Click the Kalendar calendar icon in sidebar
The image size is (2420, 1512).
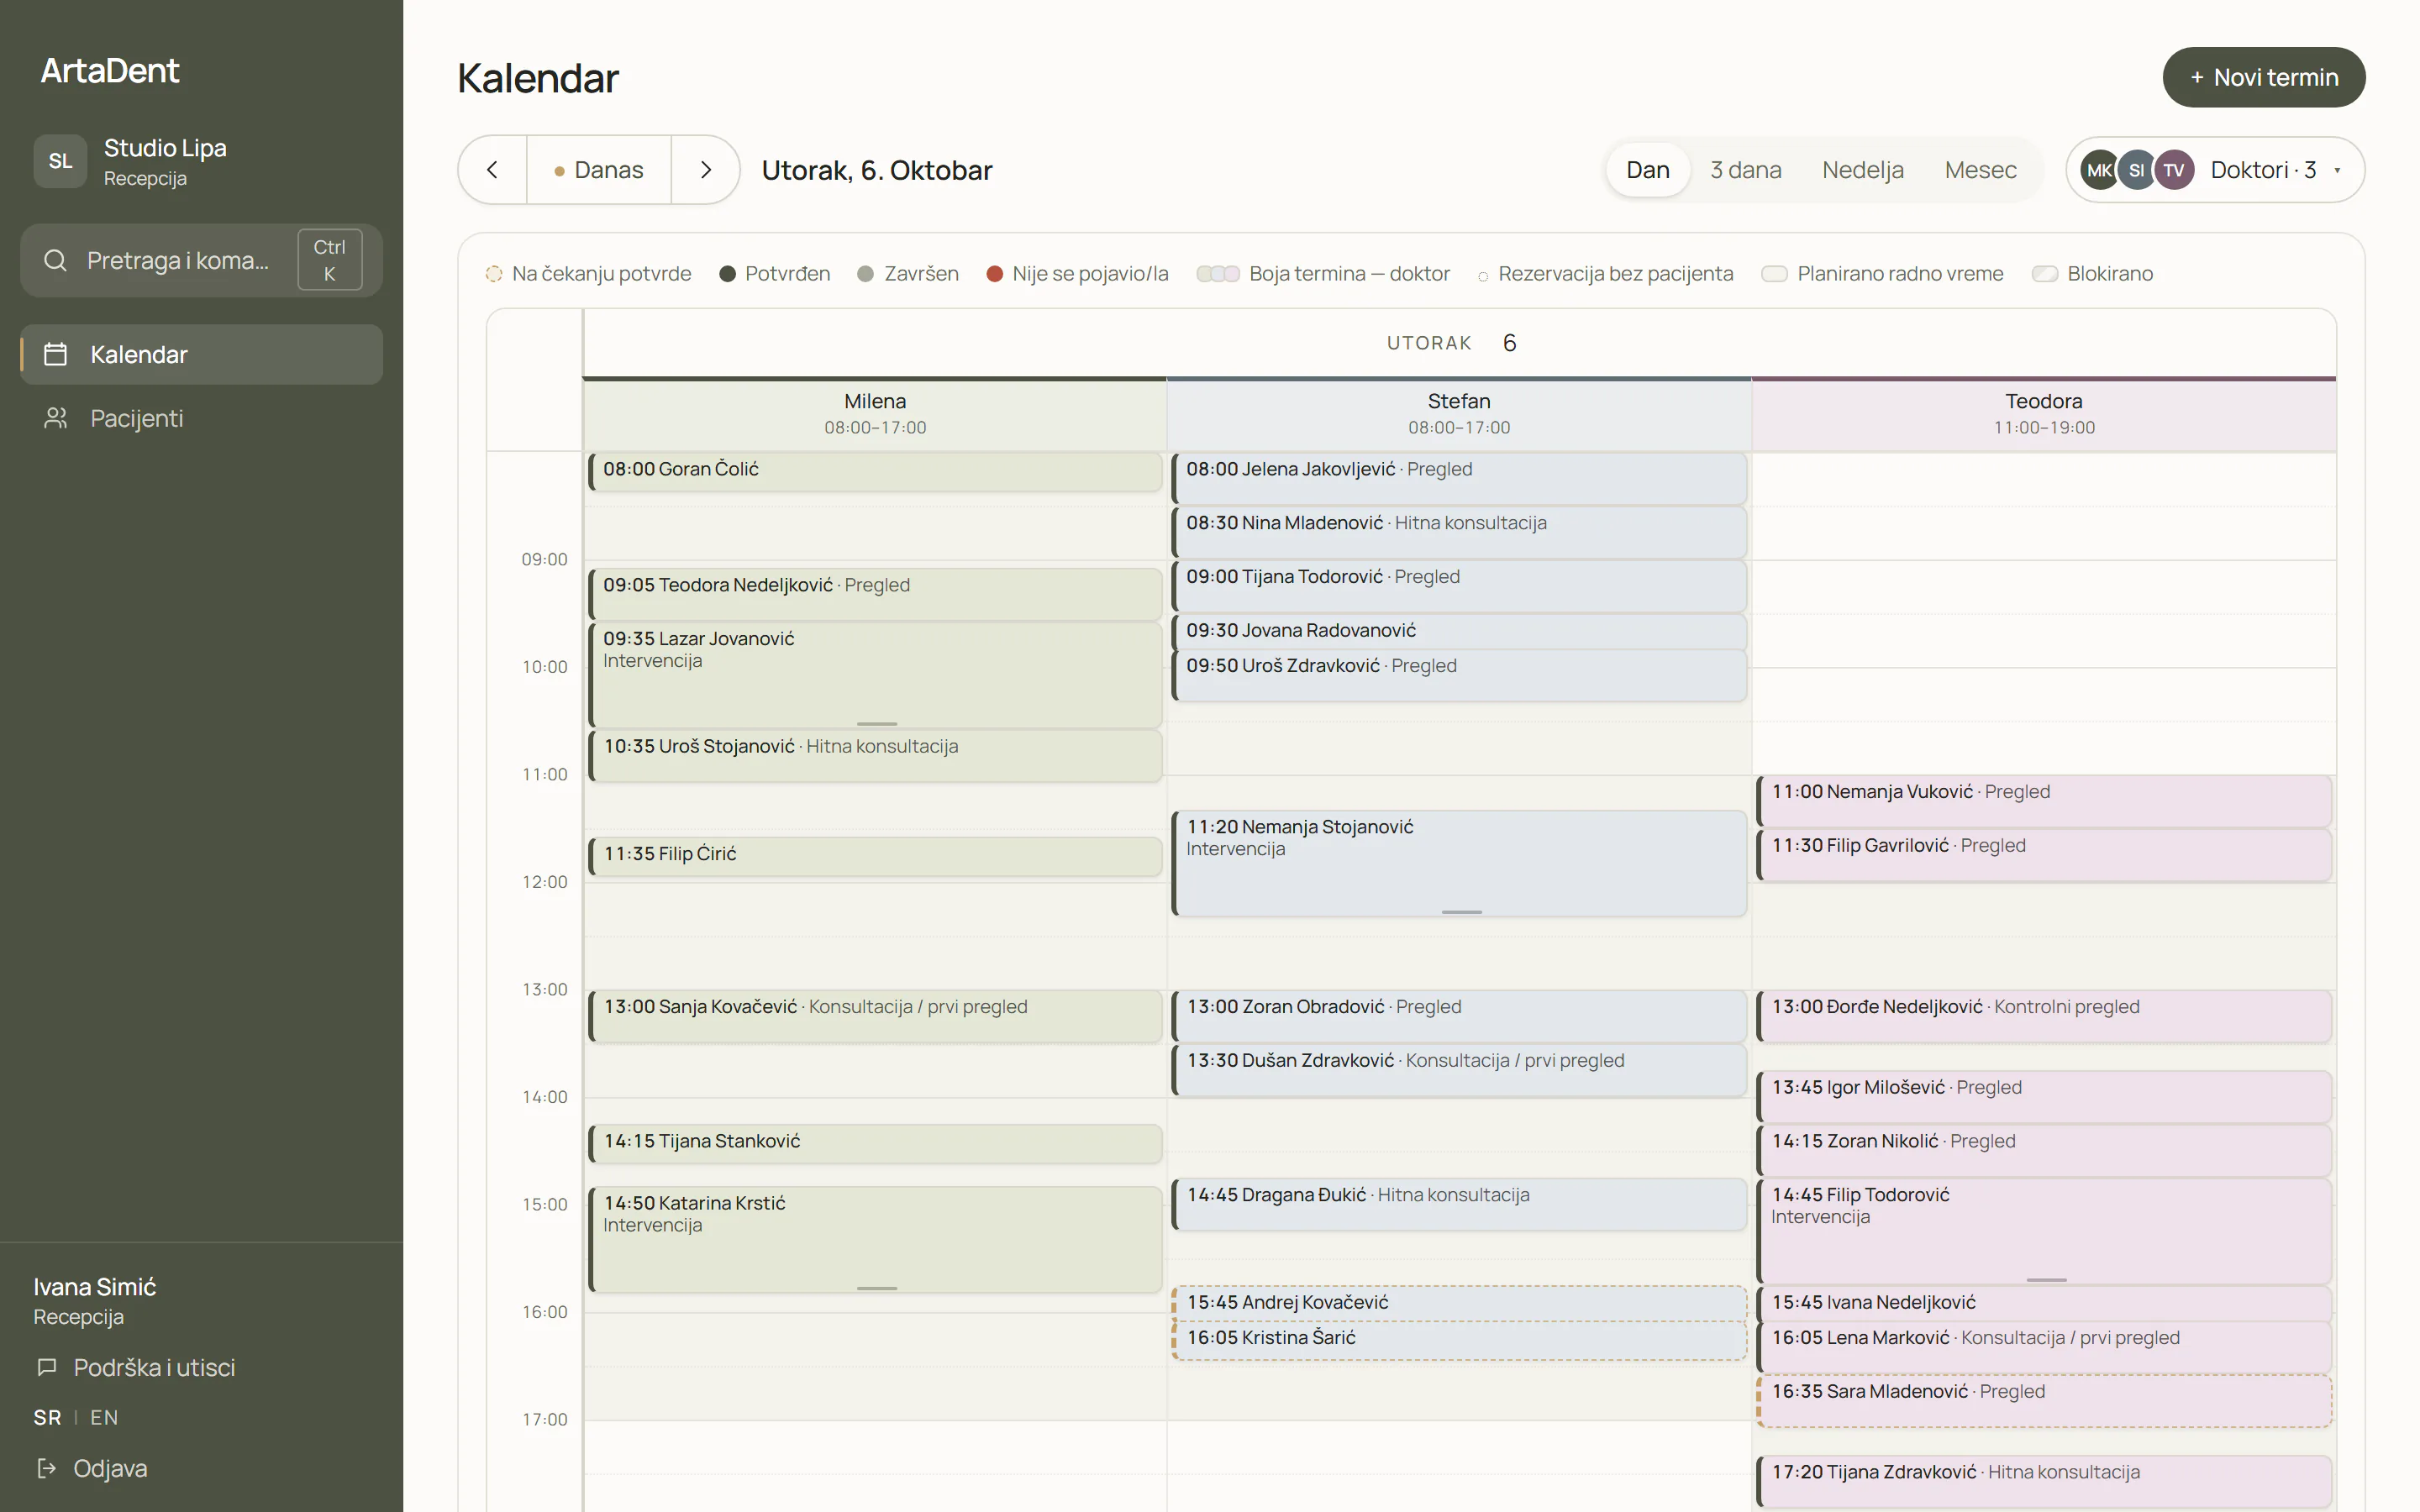[56, 354]
